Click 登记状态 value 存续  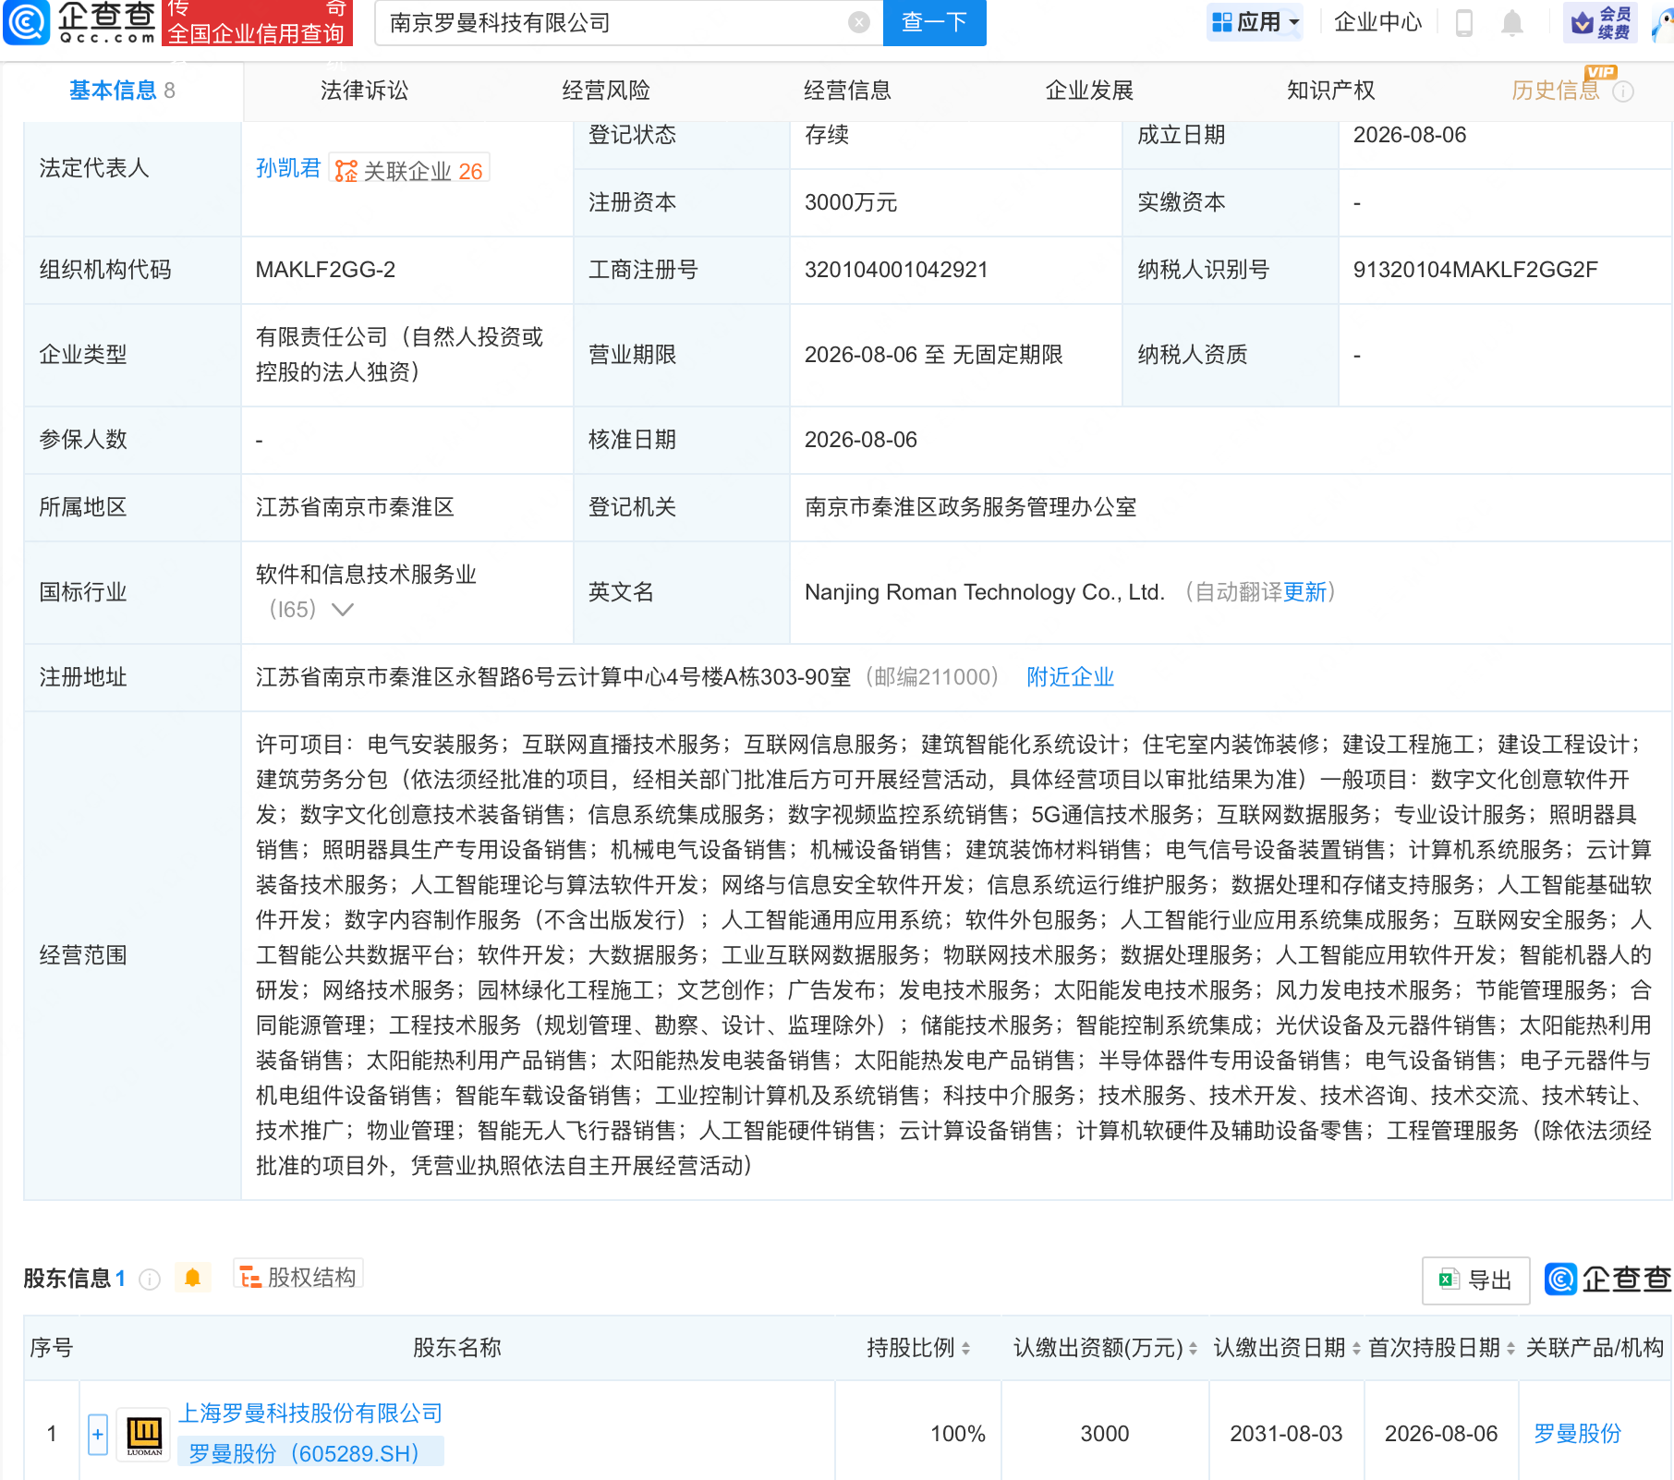click(x=827, y=135)
